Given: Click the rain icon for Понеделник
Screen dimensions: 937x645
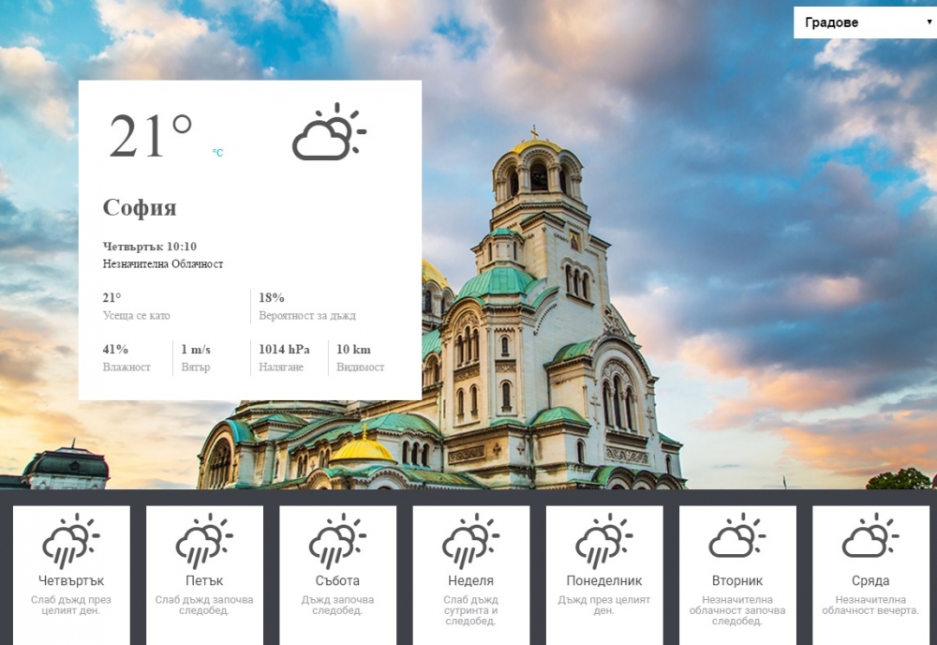Looking at the screenshot, I should pos(603,540).
